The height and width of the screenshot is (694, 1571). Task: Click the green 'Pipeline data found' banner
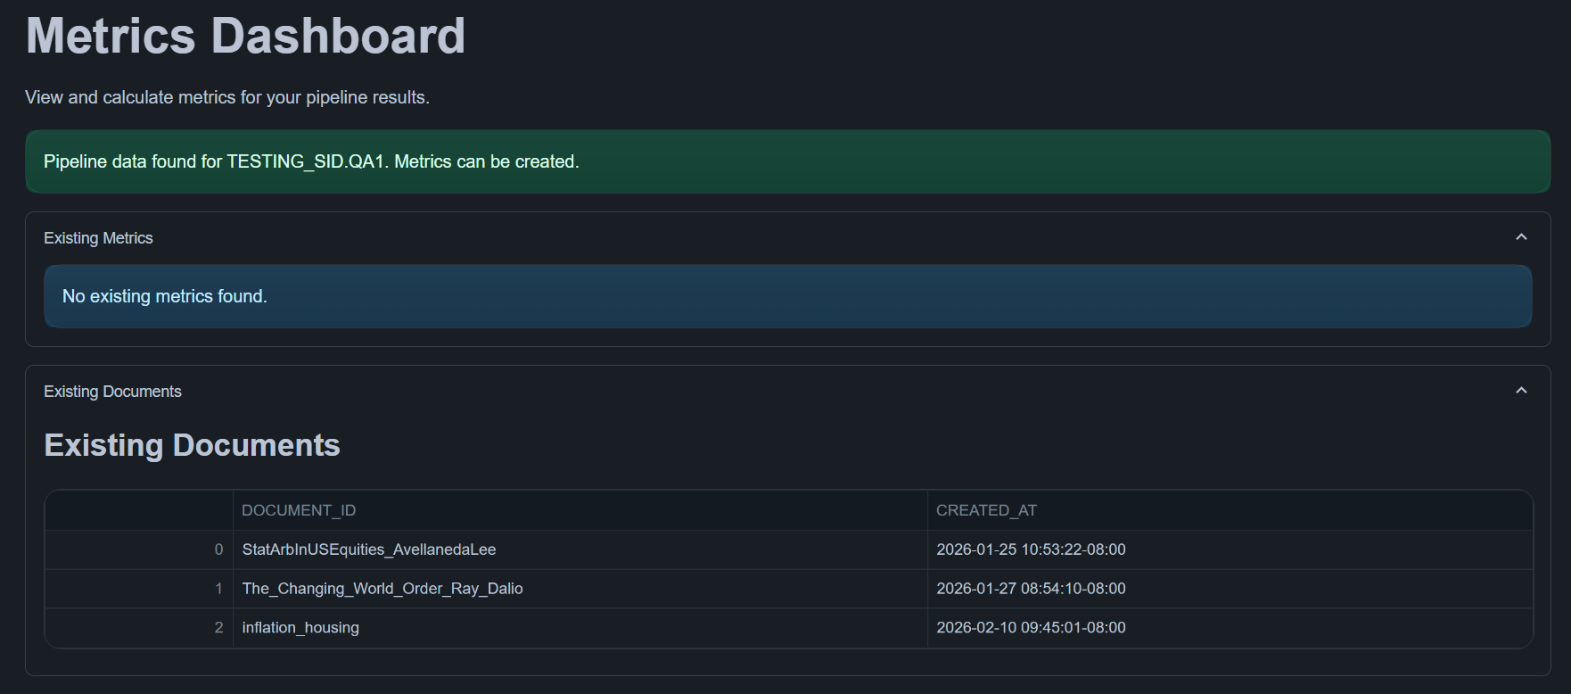311,161
